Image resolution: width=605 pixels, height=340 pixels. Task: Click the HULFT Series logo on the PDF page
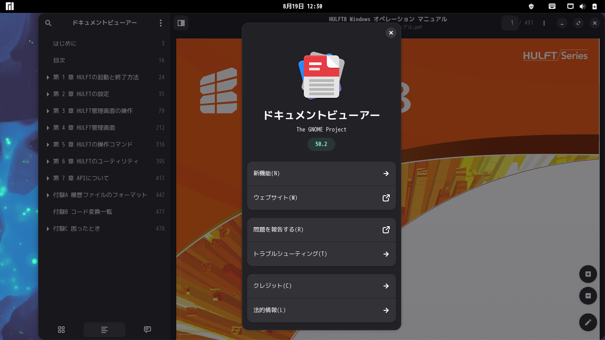(x=555, y=55)
